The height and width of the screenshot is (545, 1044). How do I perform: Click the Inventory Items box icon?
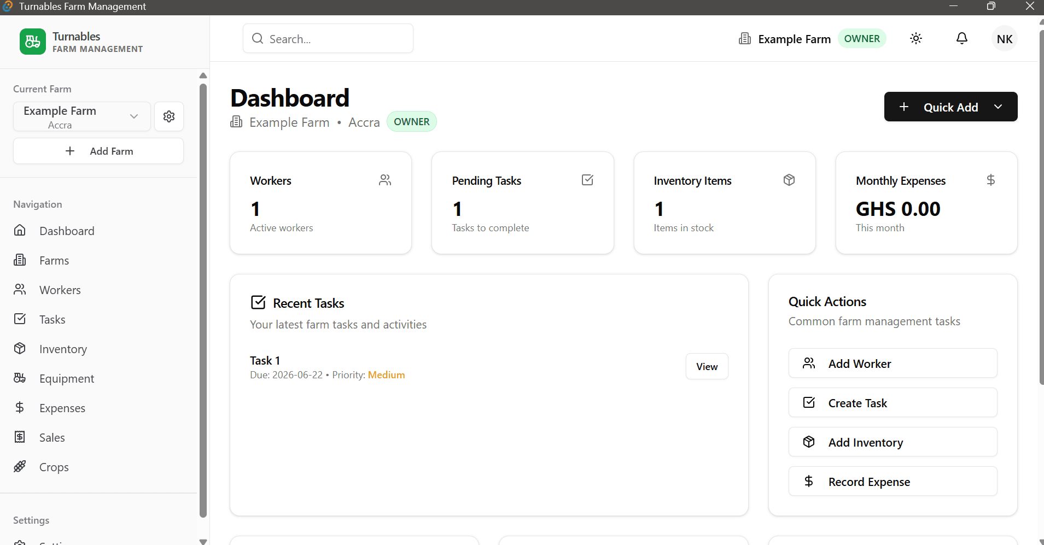pyautogui.click(x=789, y=180)
